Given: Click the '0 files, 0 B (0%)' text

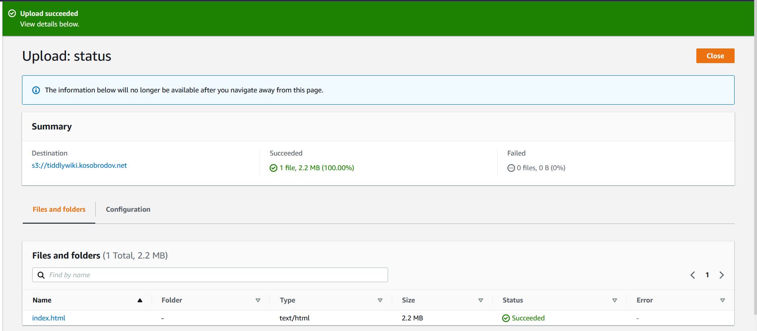Looking at the screenshot, I should coord(541,168).
